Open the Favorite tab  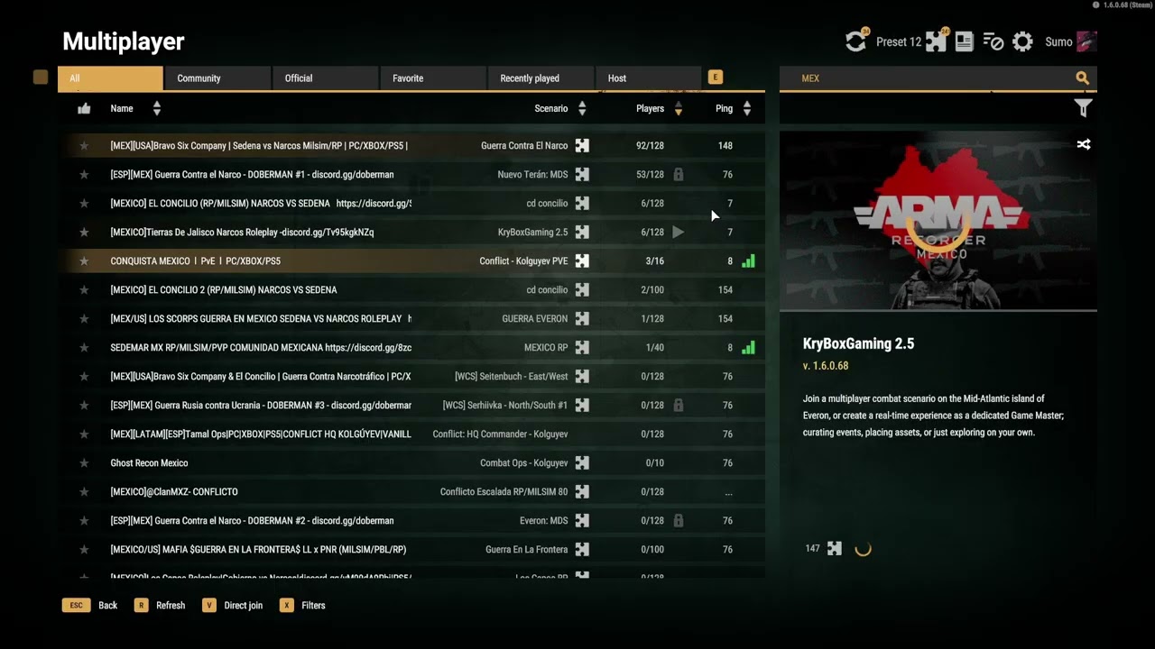coord(432,78)
